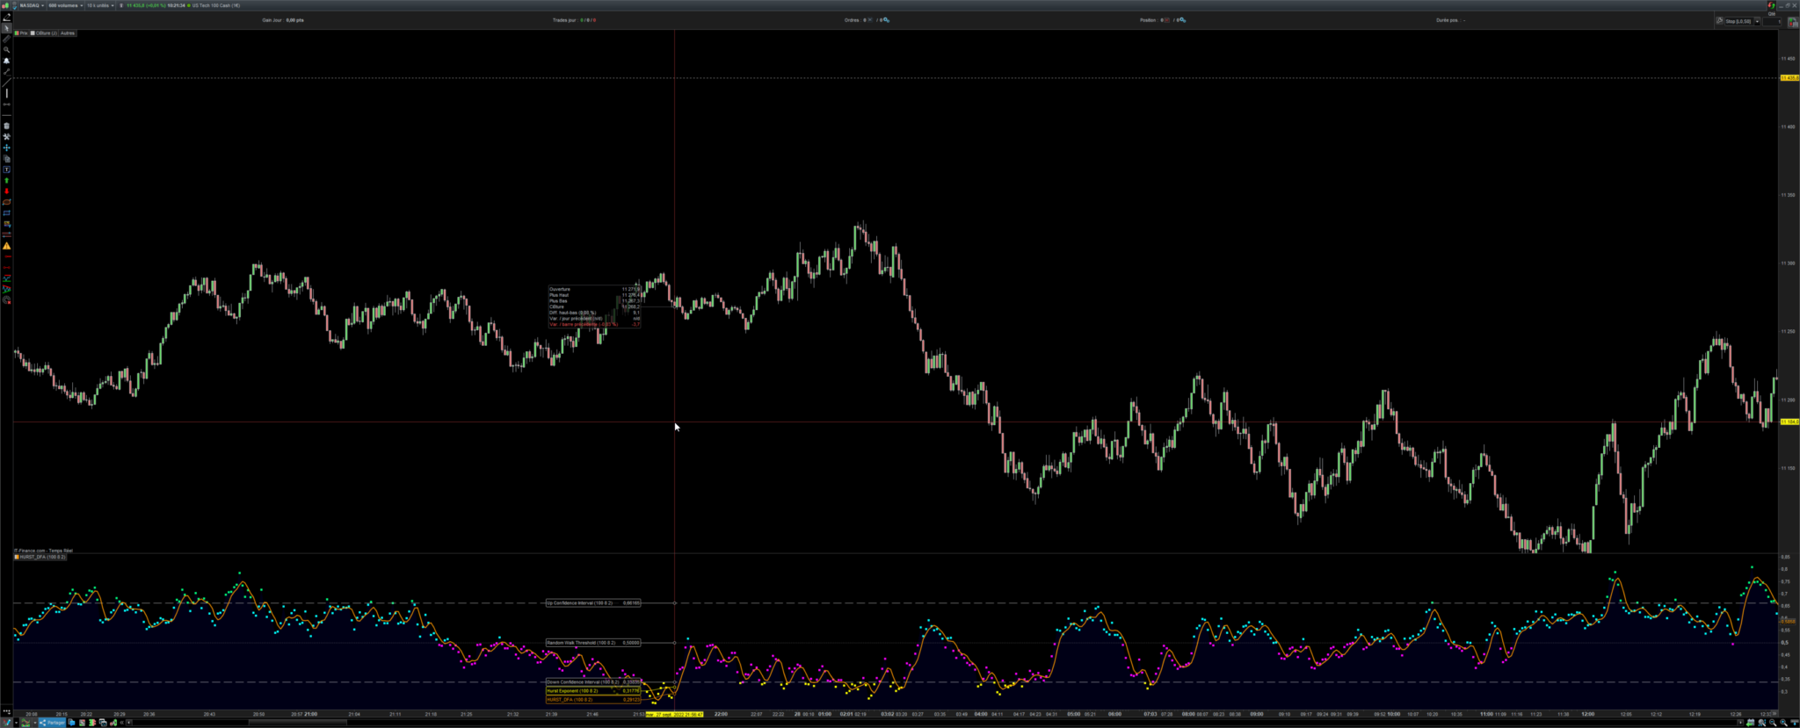Open the 600 volumes timeframe dropdown
This screenshot has height=728, width=1800.
click(65, 5)
